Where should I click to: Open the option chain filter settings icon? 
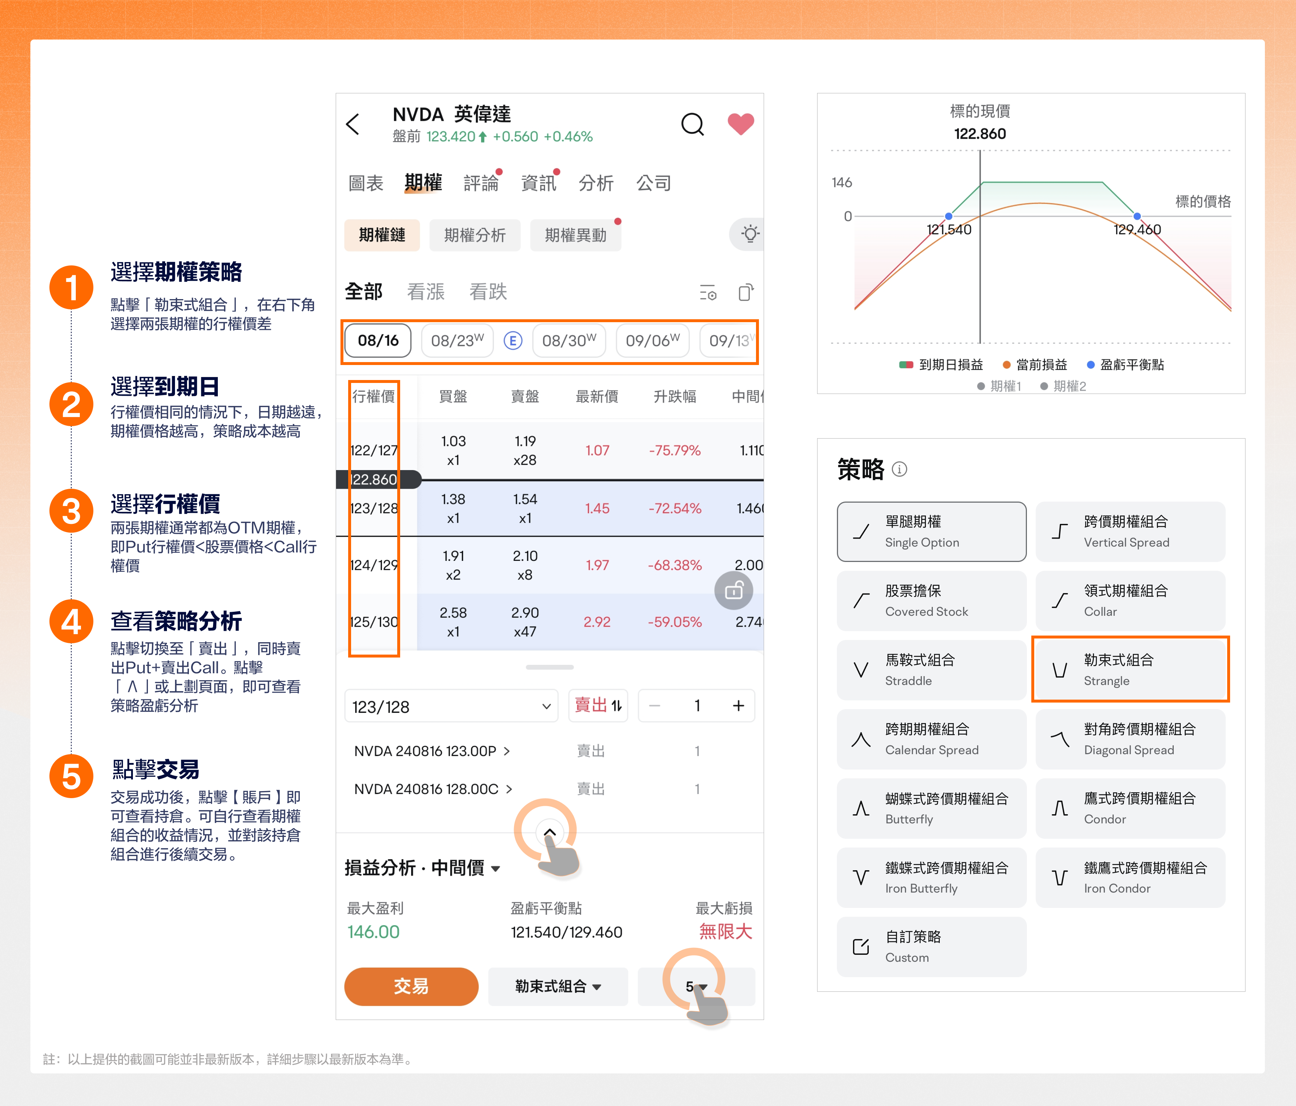(707, 293)
